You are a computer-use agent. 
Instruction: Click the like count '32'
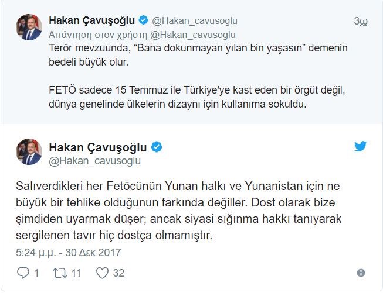[118, 273]
